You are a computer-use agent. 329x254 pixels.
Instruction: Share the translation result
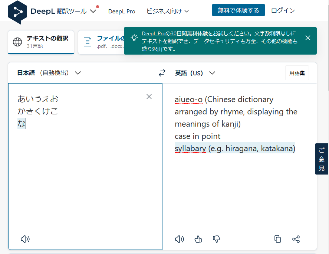click(x=296, y=239)
